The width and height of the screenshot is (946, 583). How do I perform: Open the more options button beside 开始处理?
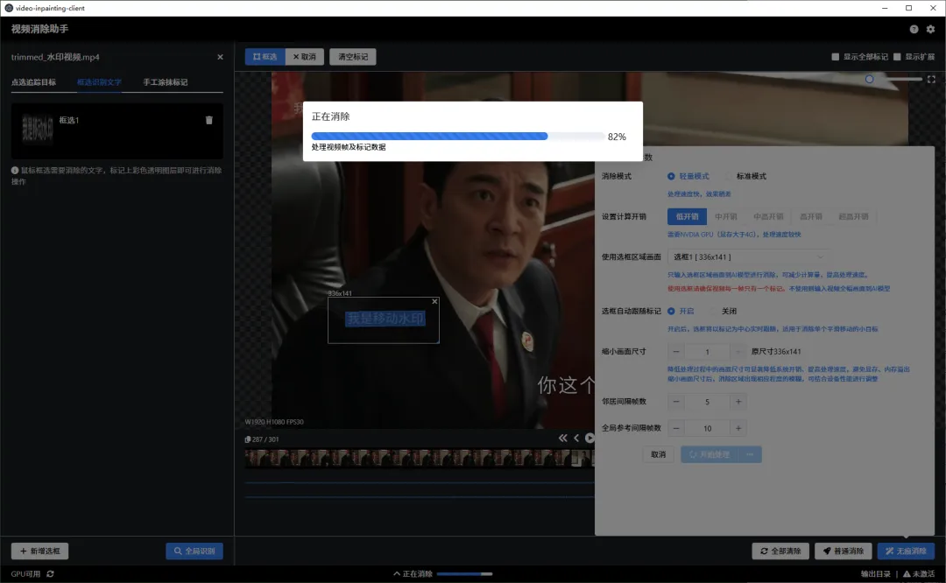tap(750, 454)
